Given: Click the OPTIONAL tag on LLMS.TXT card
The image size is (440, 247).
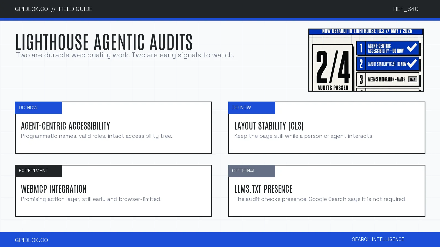Looking at the screenshot, I should (252, 171).
